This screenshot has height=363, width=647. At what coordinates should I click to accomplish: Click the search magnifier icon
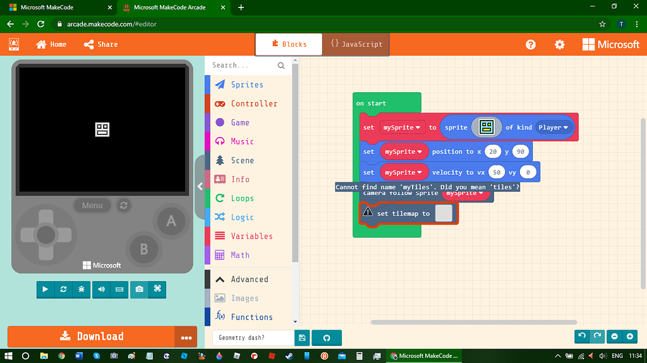(x=281, y=65)
